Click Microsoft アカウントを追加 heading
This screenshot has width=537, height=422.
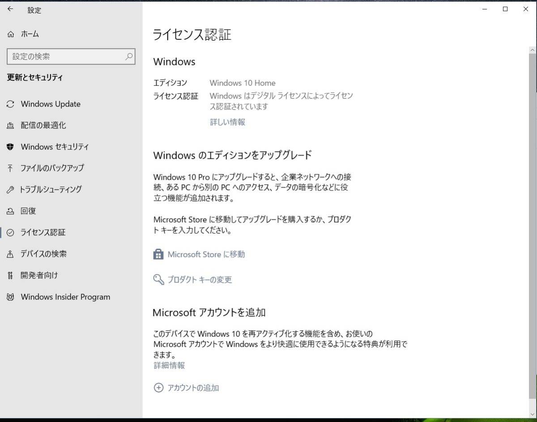click(x=209, y=312)
